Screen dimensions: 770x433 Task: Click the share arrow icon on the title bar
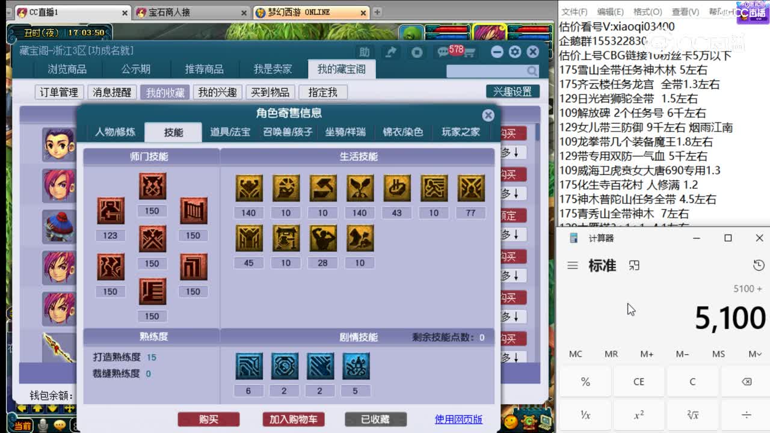click(x=391, y=52)
